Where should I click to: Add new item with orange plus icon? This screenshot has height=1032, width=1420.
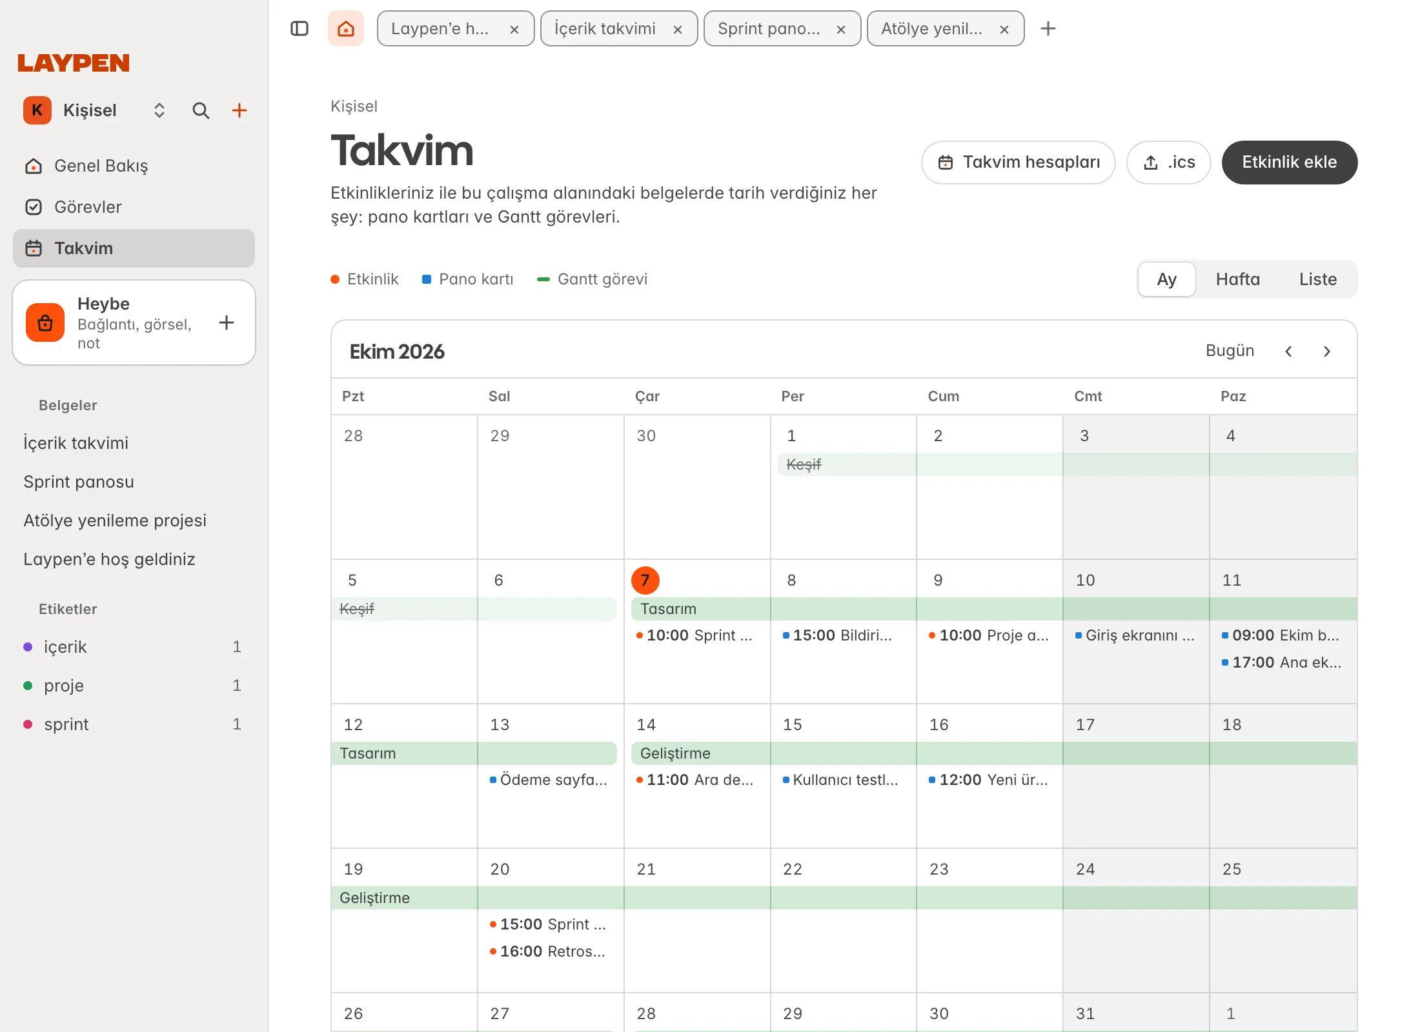(239, 110)
